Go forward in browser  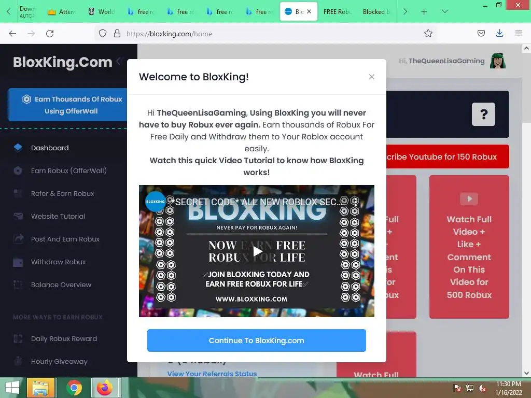point(31,34)
